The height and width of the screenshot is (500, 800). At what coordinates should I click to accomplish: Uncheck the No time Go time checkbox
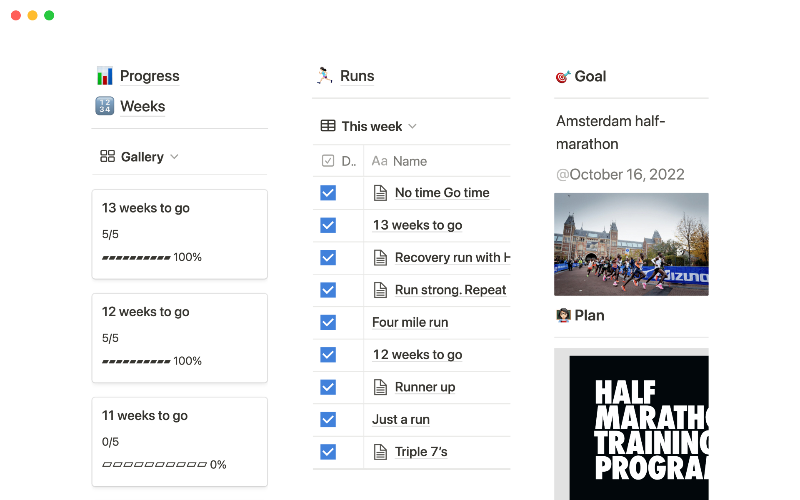tap(328, 193)
